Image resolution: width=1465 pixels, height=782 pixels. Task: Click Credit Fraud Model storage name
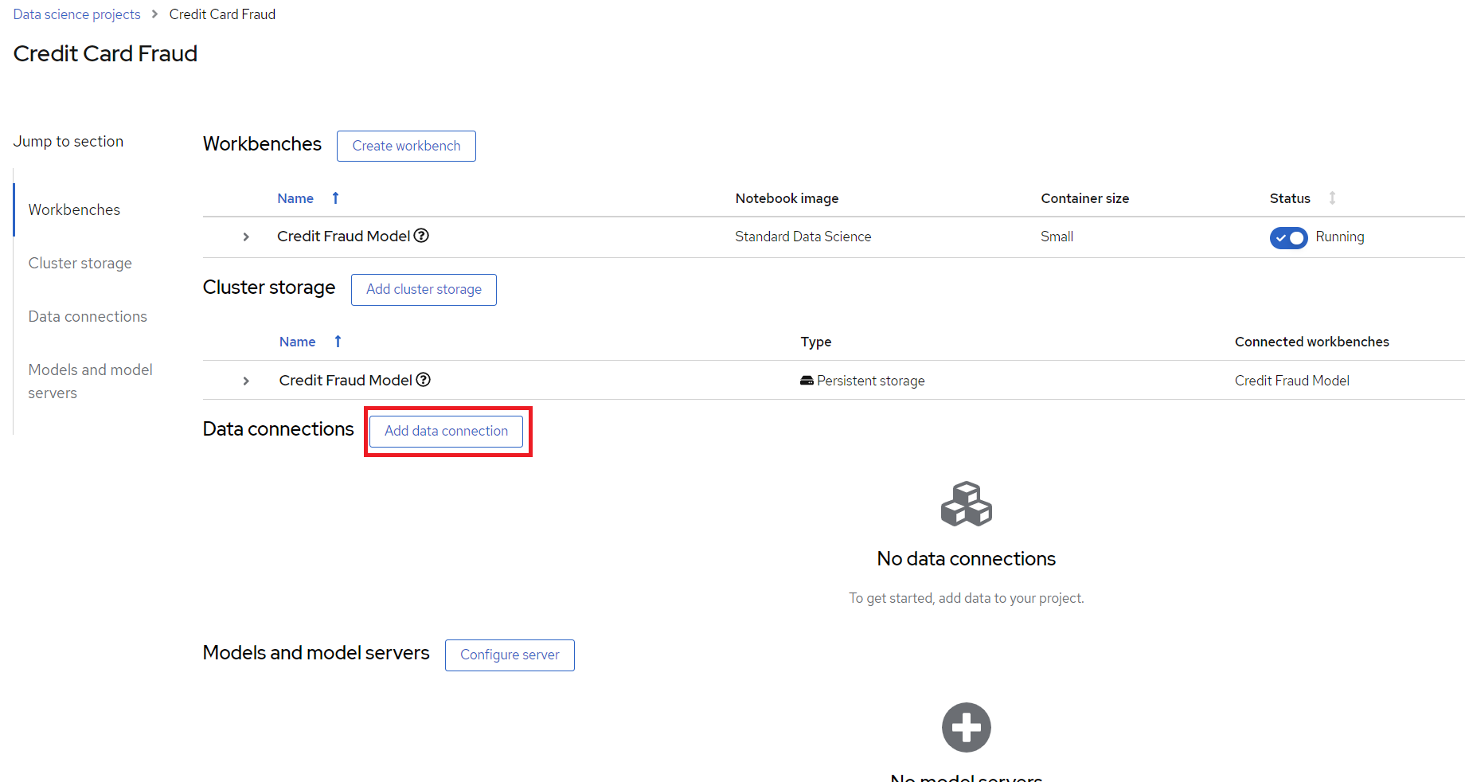coord(346,380)
